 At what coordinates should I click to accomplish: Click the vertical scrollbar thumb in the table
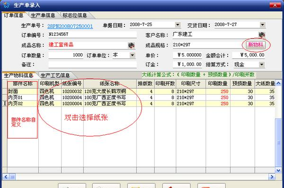click(278, 142)
